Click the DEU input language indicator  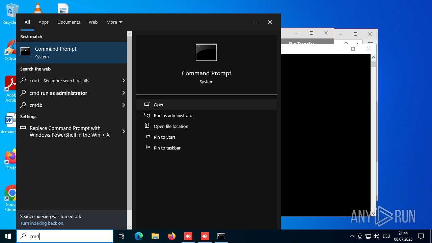(386, 236)
